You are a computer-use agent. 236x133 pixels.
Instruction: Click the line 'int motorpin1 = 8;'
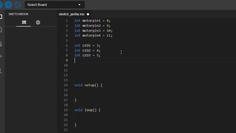point(93,21)
